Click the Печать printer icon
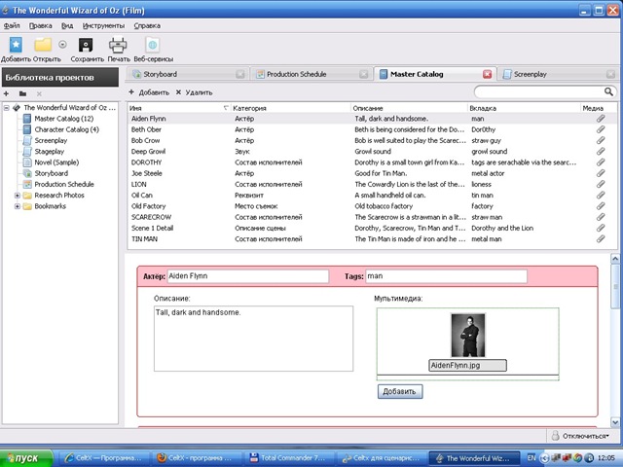The width and height of the screenshot is (623, 467). pos(118,45)
